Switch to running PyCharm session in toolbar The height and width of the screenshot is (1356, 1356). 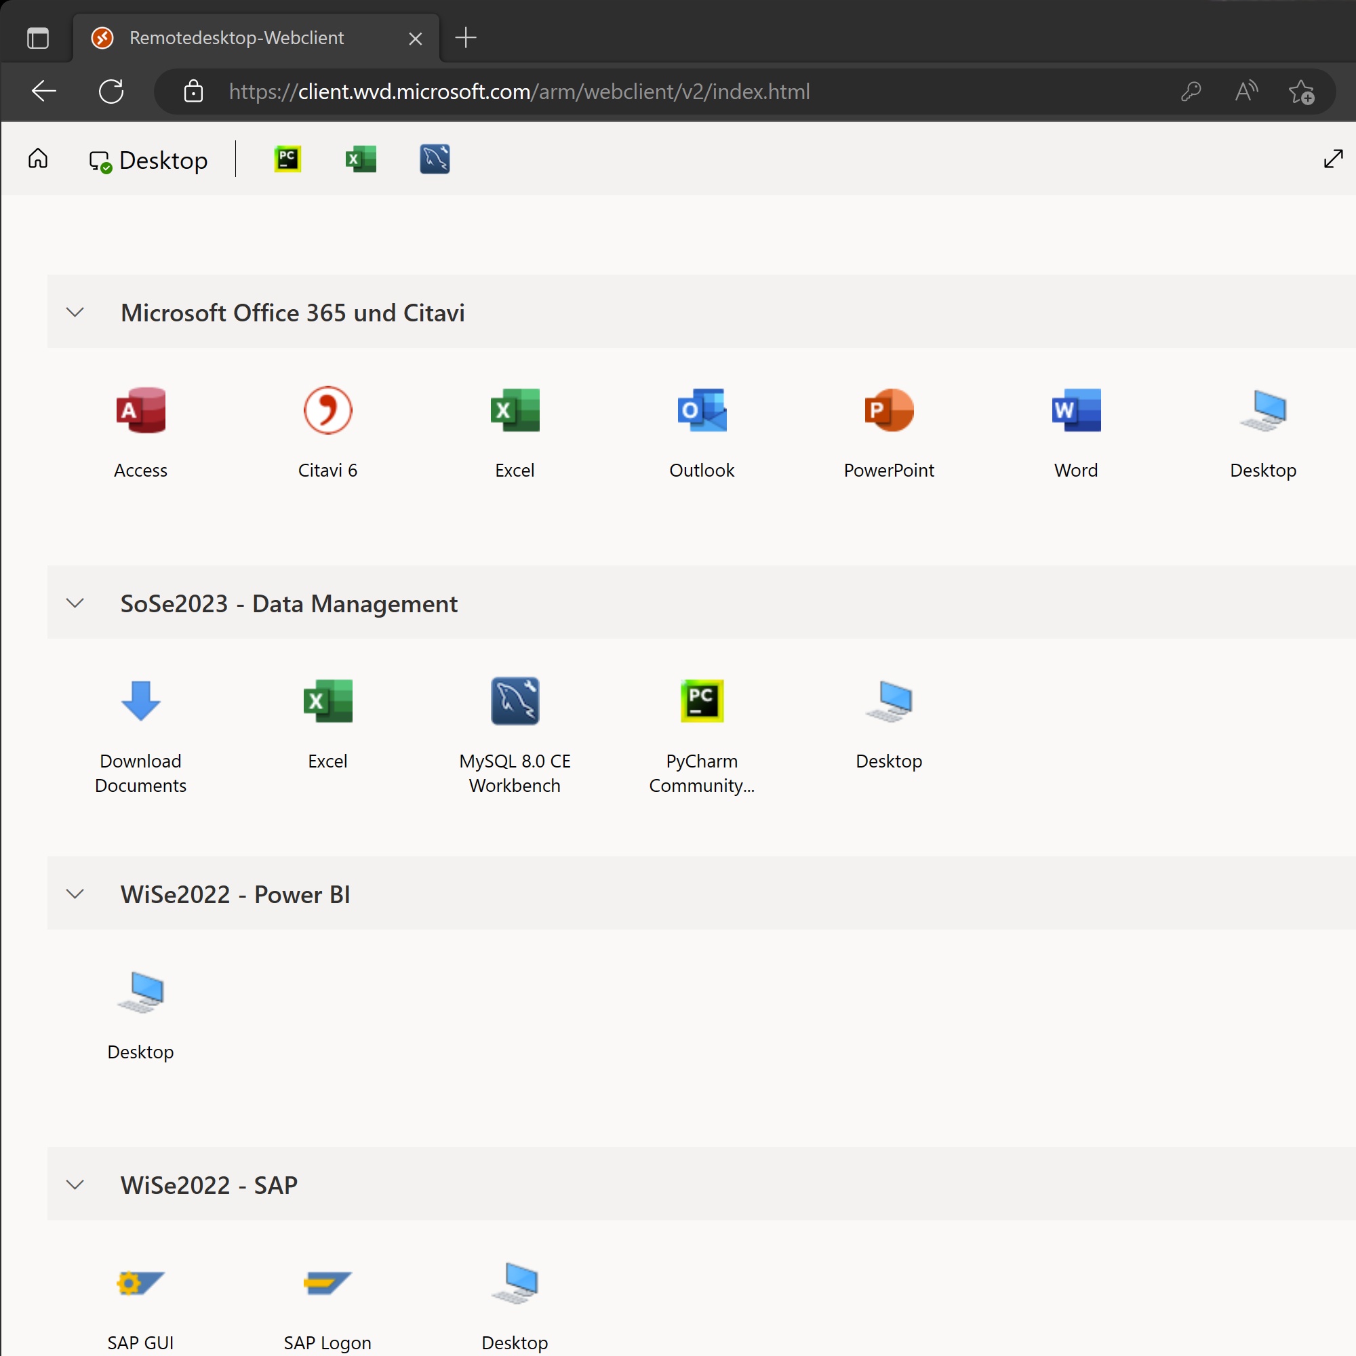[287, 159]
